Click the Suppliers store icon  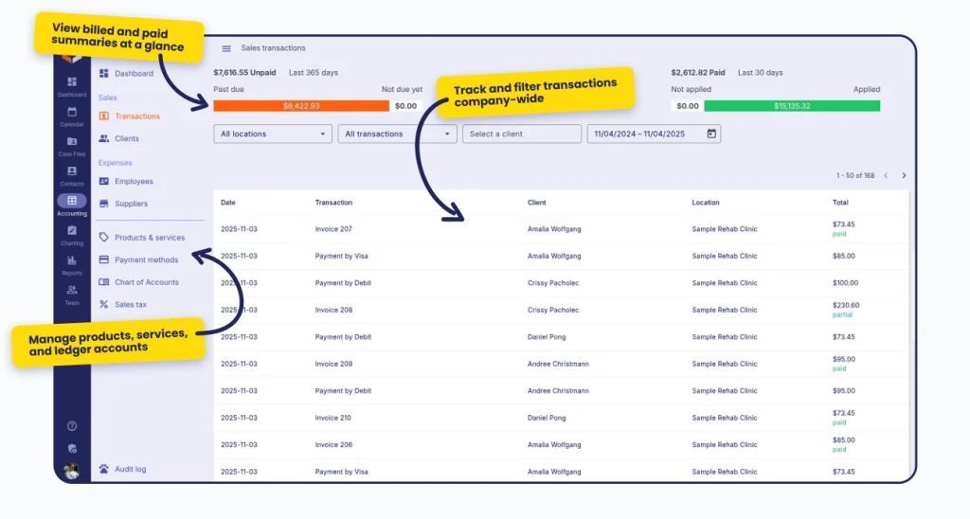(104, 204)
